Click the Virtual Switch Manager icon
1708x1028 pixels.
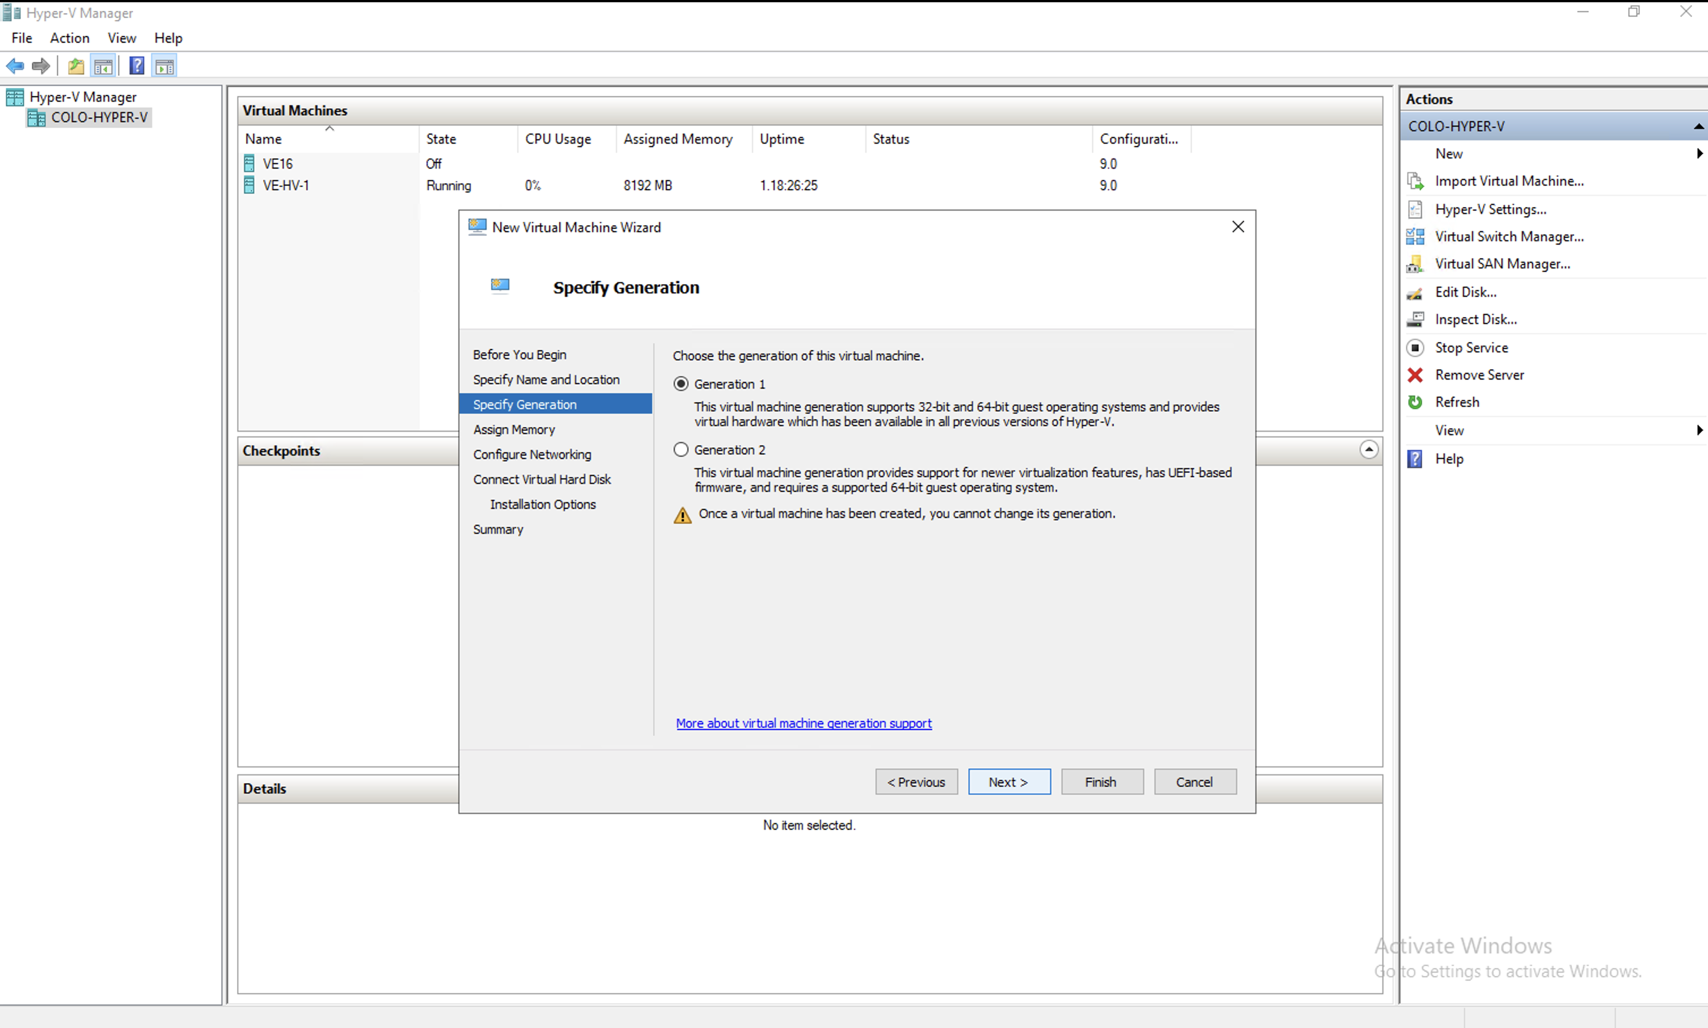[1415, 237]
